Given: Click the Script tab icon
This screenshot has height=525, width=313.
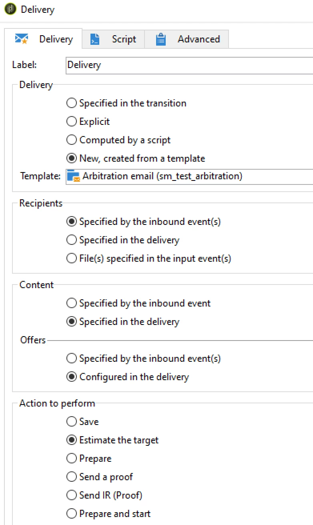Looking at the screenshot, I should [x=95, y=39].
